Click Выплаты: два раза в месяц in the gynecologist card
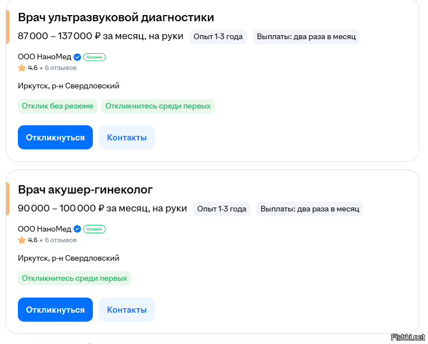The width and height of the screenshot is (428, 344). (x=310, y=209)
